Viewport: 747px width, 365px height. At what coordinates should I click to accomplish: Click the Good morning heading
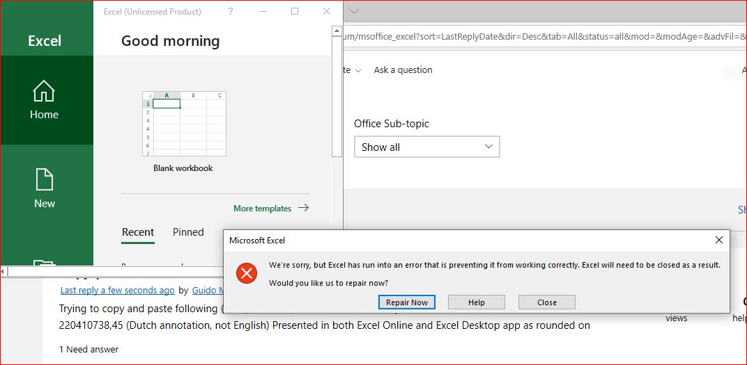click(x=171, y=41)
